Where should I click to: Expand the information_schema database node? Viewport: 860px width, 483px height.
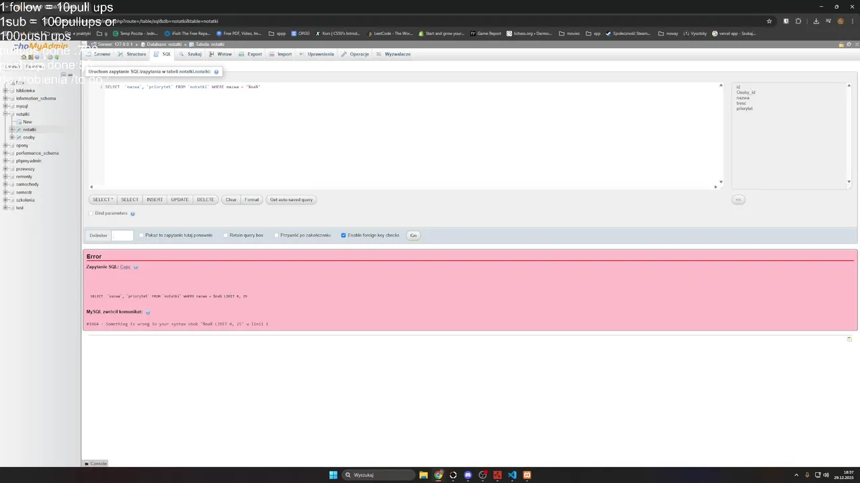coord(5,99)
